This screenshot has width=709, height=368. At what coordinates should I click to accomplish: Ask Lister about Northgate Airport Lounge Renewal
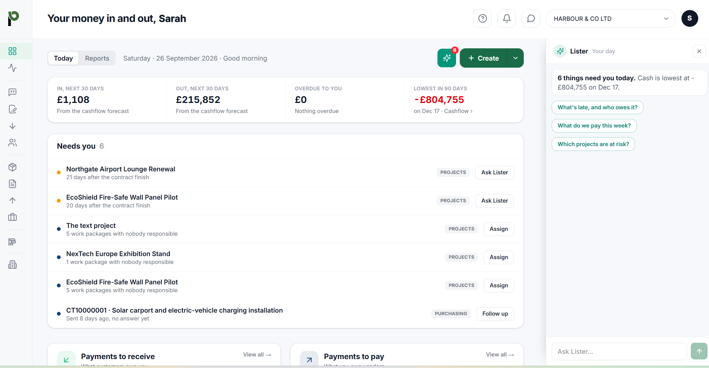click(494, 172)
